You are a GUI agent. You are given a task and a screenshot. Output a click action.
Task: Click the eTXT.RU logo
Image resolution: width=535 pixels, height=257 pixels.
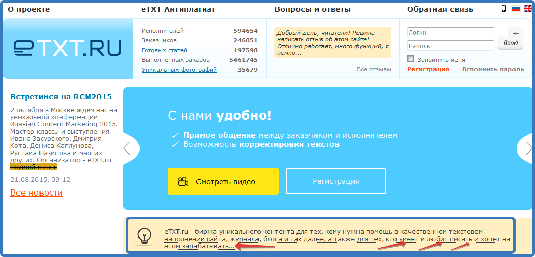[x=68, y=48]
